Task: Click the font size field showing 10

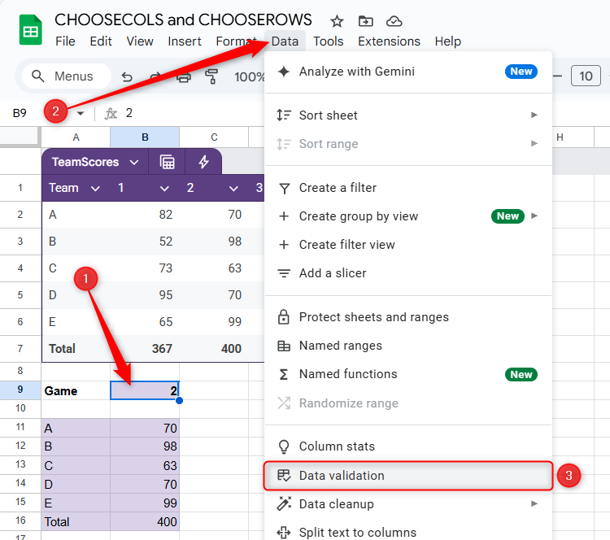Action: [586, 76]
